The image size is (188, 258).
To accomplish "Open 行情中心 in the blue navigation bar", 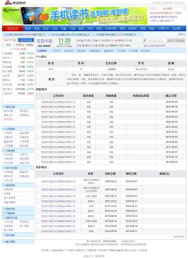I will tap(163, 28).
